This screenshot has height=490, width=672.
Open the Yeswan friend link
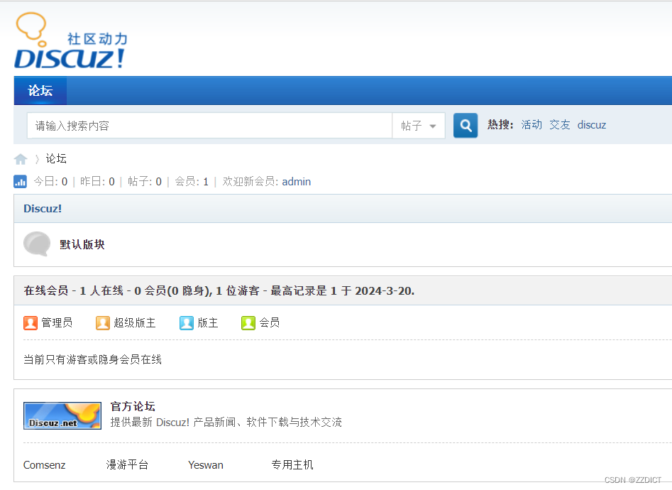[206, 465]
